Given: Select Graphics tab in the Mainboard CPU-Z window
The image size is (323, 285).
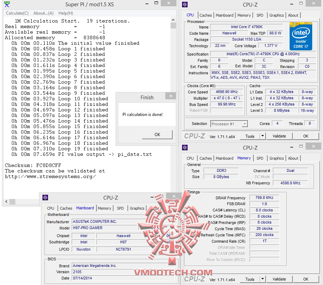Looking at the screenshot, I should click(137, 208).
